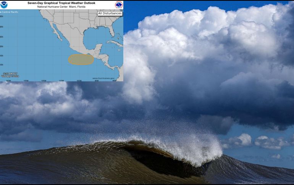
Task: Click the Central Pacific left arrow
Action: [x=2, y=12]
